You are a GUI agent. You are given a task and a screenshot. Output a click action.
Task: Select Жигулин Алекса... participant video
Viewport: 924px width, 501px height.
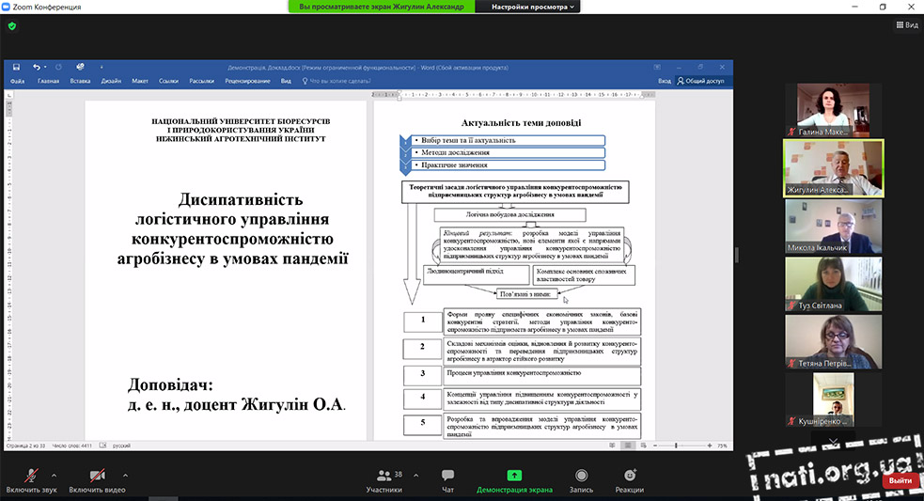tap(833, 168)
